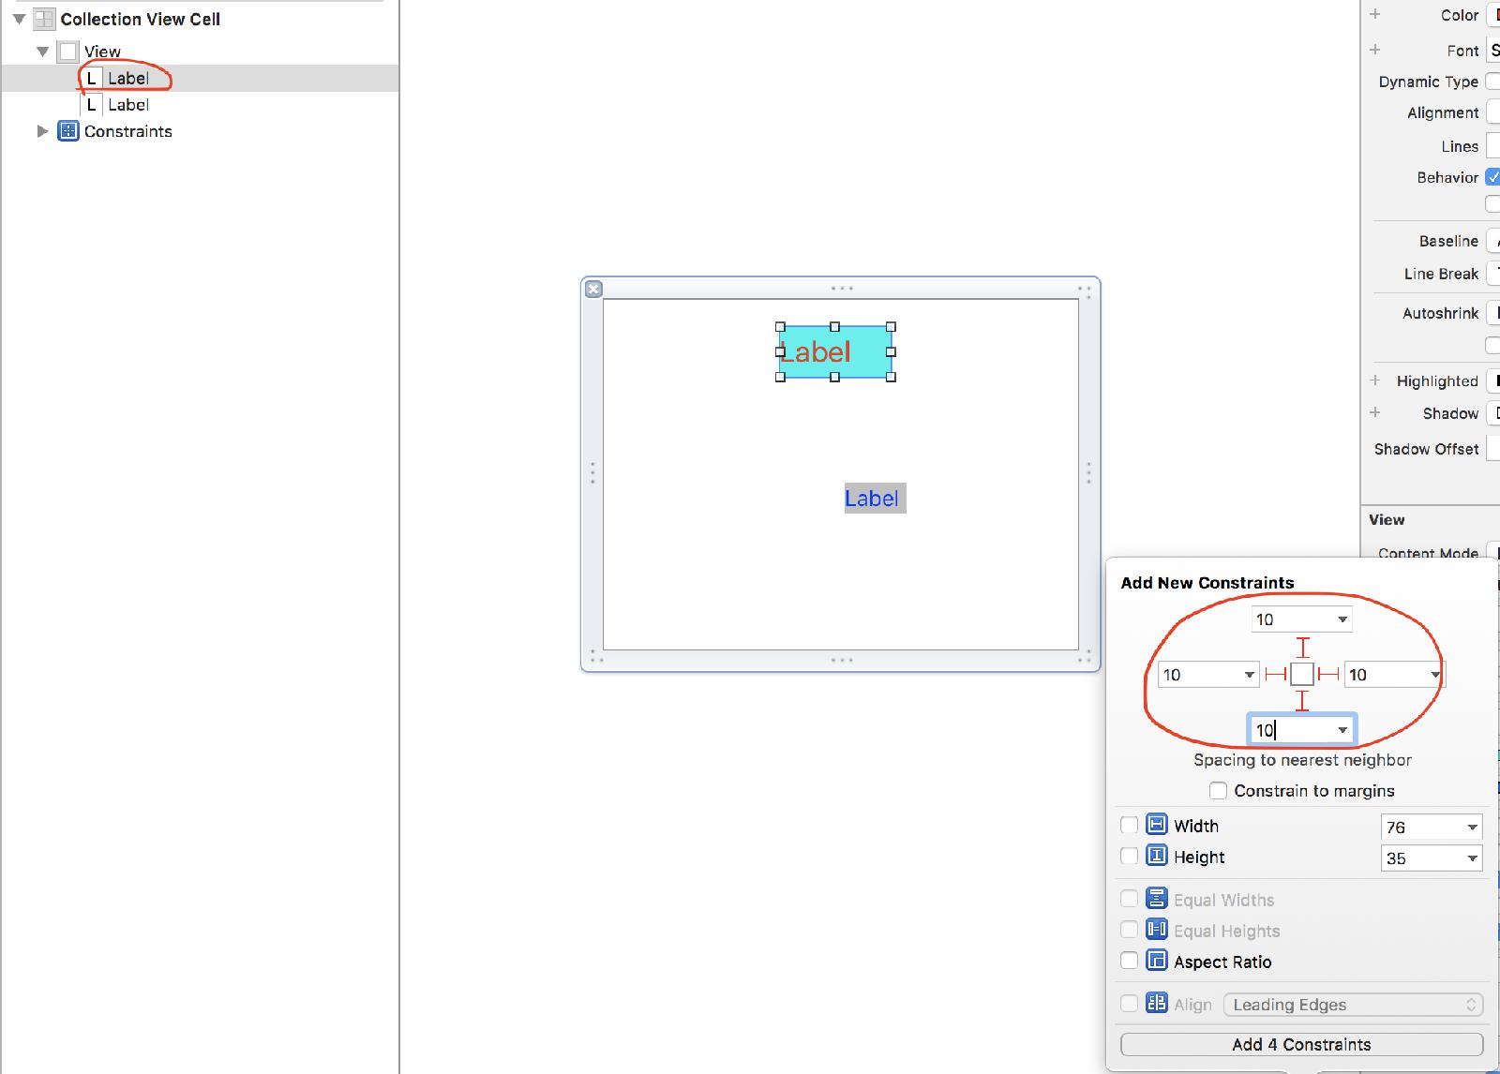1500x1074 pixels.
Task: Collapse the Collection View Cell tree node
Action: click(x=19, y=19)
